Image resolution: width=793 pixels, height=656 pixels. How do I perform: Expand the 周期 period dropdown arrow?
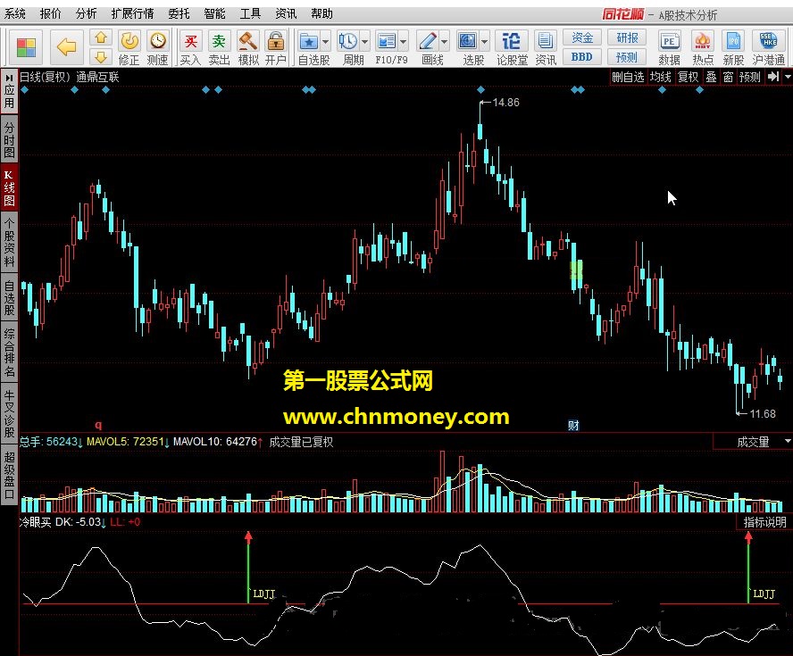[364, 41]
